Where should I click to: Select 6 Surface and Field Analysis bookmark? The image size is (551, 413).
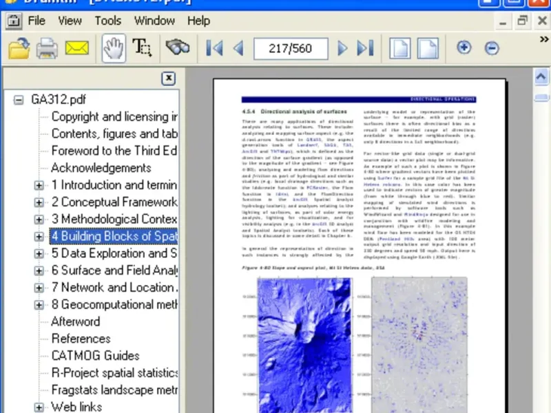(x=114, y=271)
